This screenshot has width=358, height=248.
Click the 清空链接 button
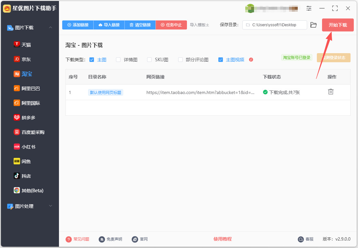pos(140,25)
